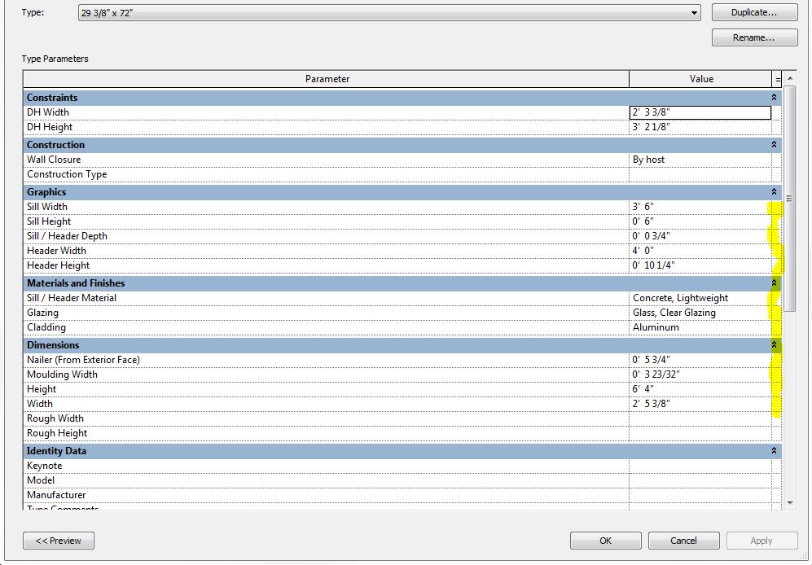Select the Wall Closure value By host
Viewport: 812px width, 565px height.
(x=700, y=160)
